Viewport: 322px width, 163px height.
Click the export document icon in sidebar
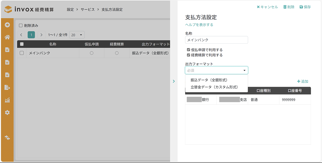tap(7, 87)
